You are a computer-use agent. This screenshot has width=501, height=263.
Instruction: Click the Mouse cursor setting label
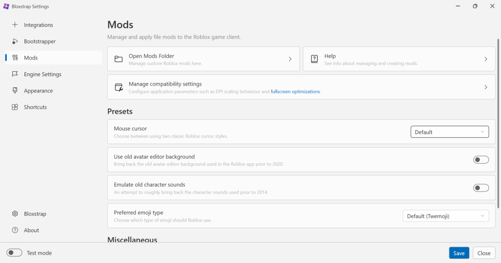(130, 129)
